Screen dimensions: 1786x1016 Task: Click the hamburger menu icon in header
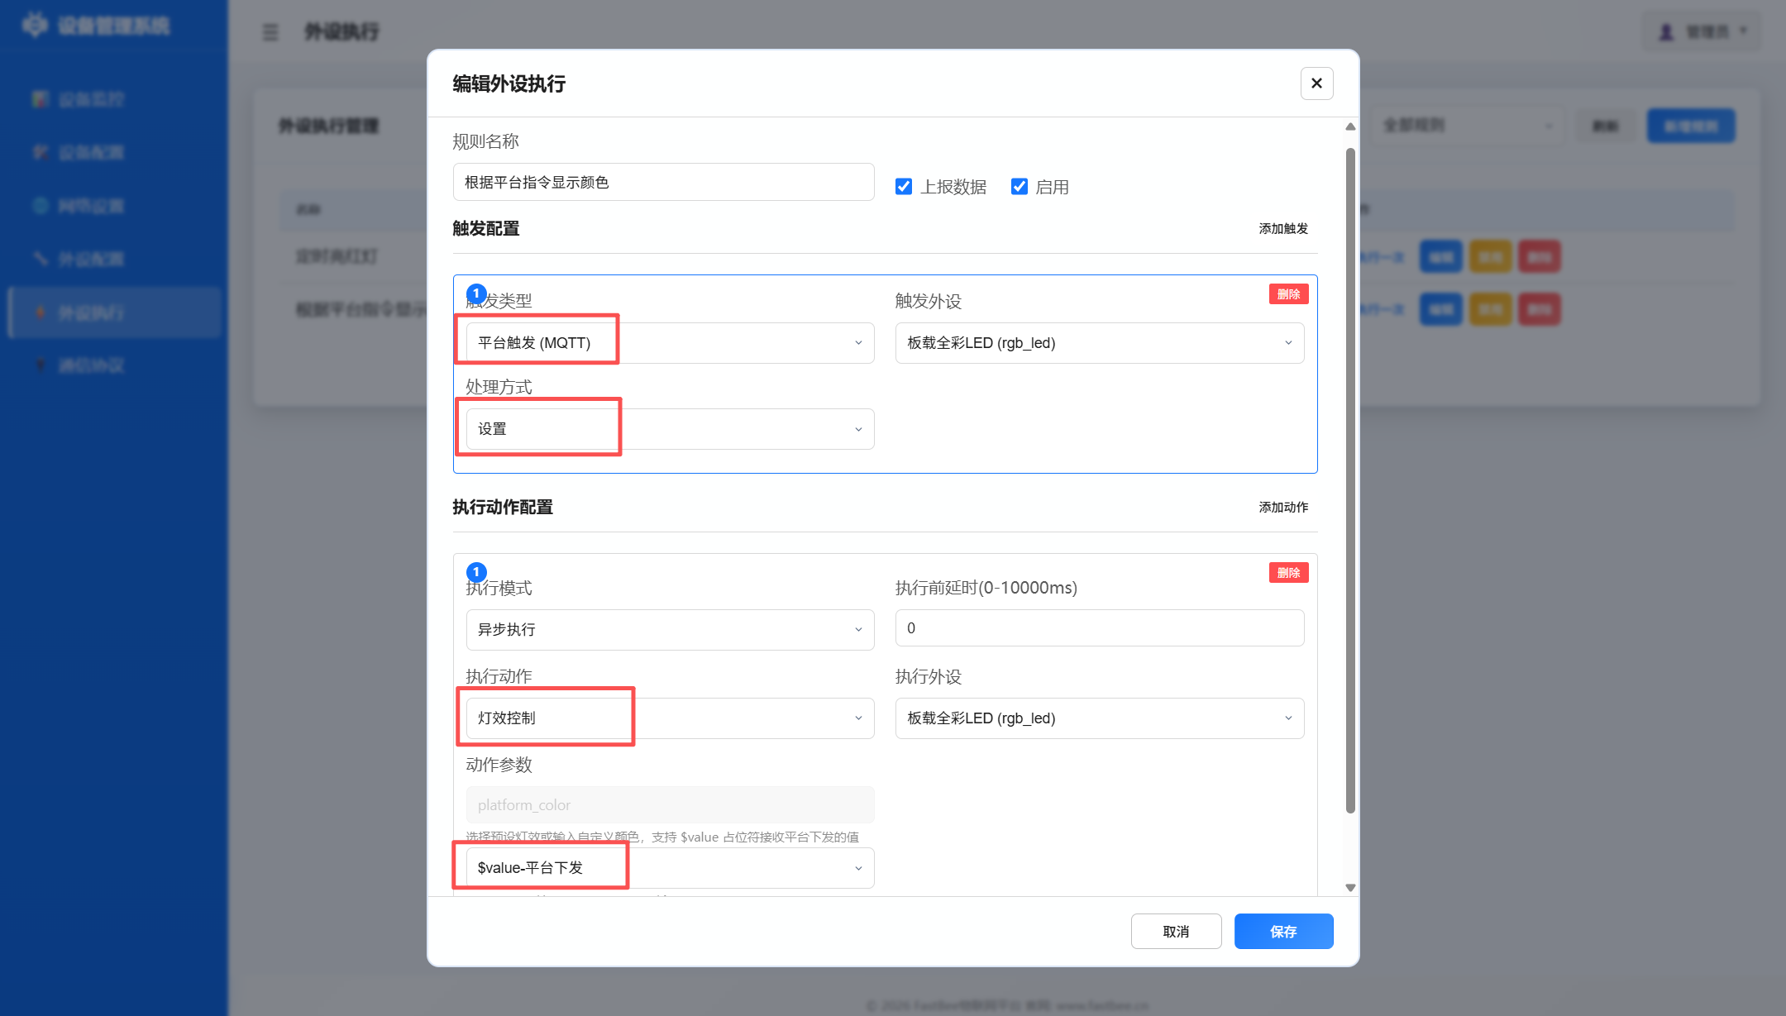[270, 32]
